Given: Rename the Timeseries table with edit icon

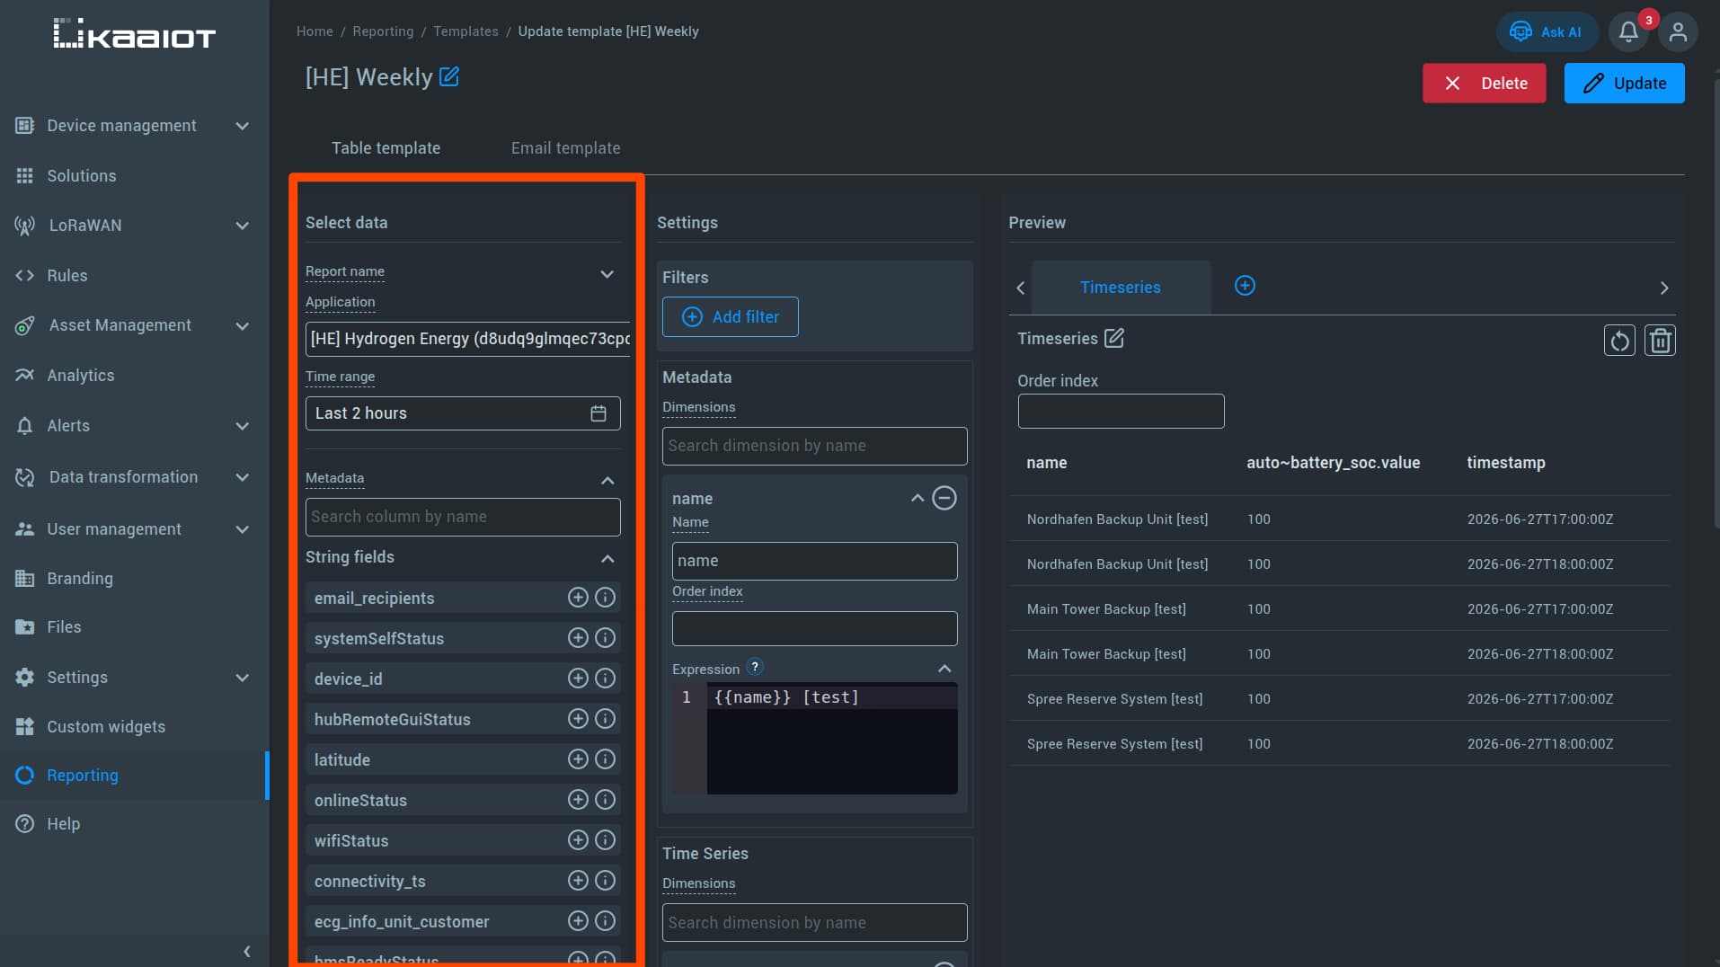Looking at the screenshot, I should click(1114, 338).
